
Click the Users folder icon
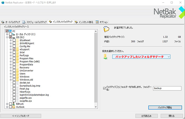click(17, 74)
